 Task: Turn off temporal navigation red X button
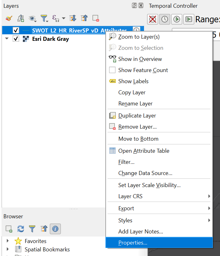click(153, 19)
